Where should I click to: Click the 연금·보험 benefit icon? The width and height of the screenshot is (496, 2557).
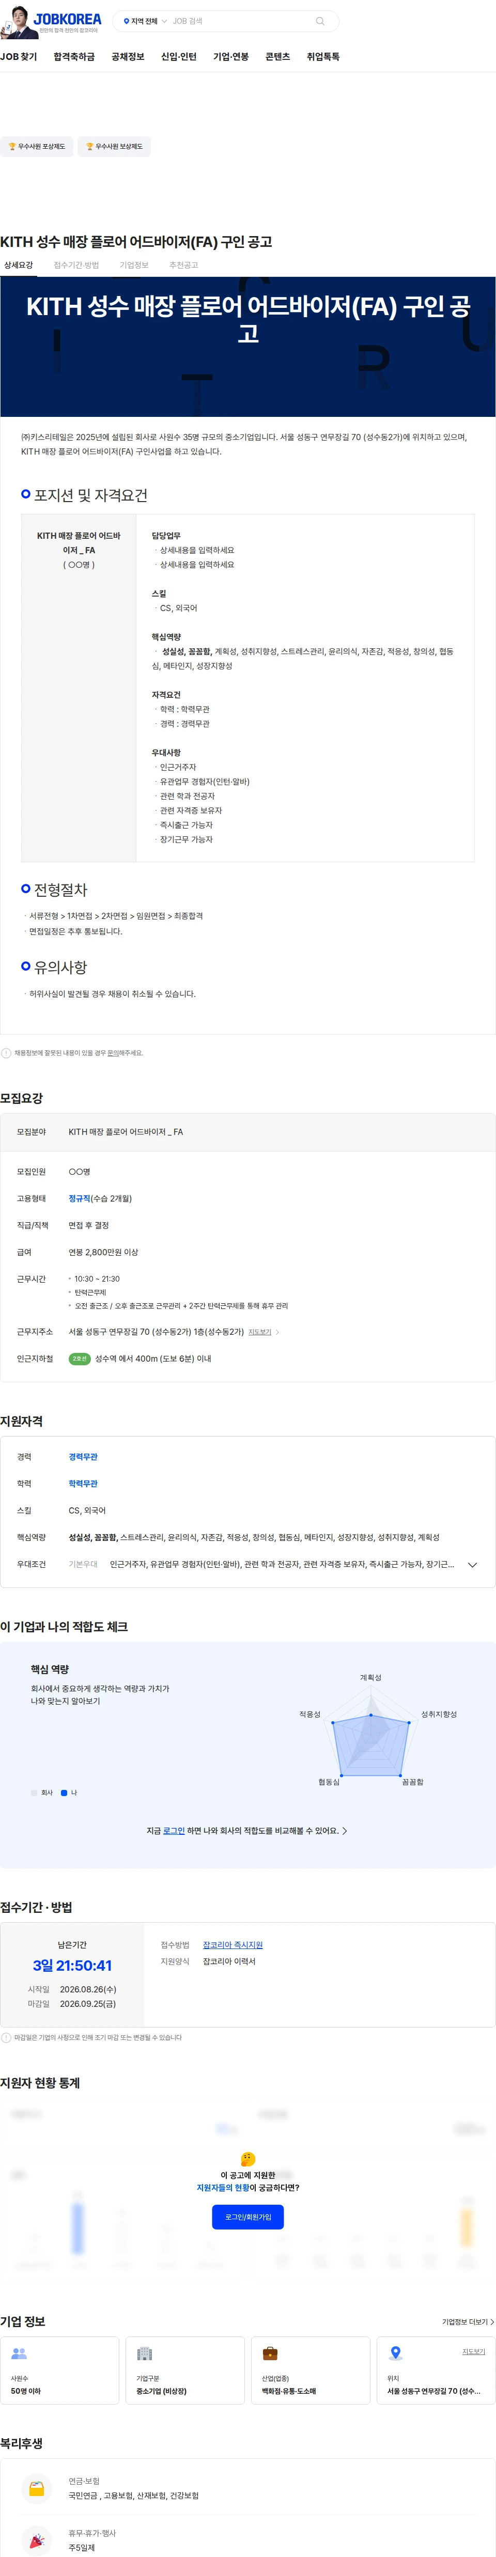[x=37, y=2488]
